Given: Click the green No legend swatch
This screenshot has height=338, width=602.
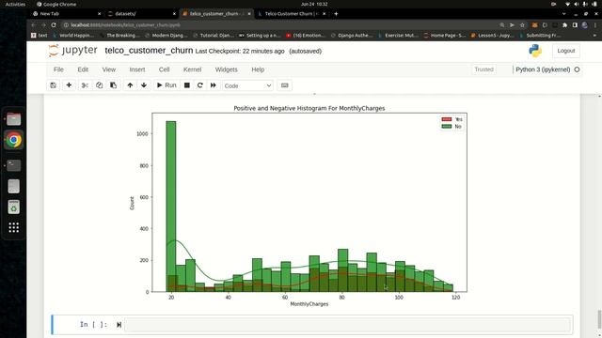Looking at the screenshot, I should tap(447, 126).
